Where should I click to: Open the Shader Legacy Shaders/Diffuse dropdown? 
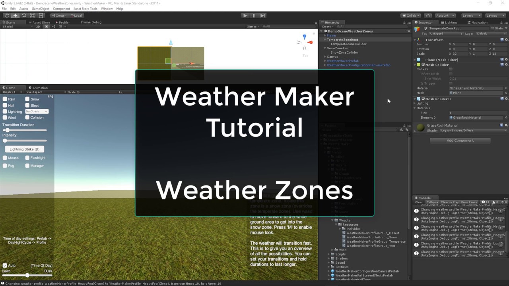click(x=473, y=131)
